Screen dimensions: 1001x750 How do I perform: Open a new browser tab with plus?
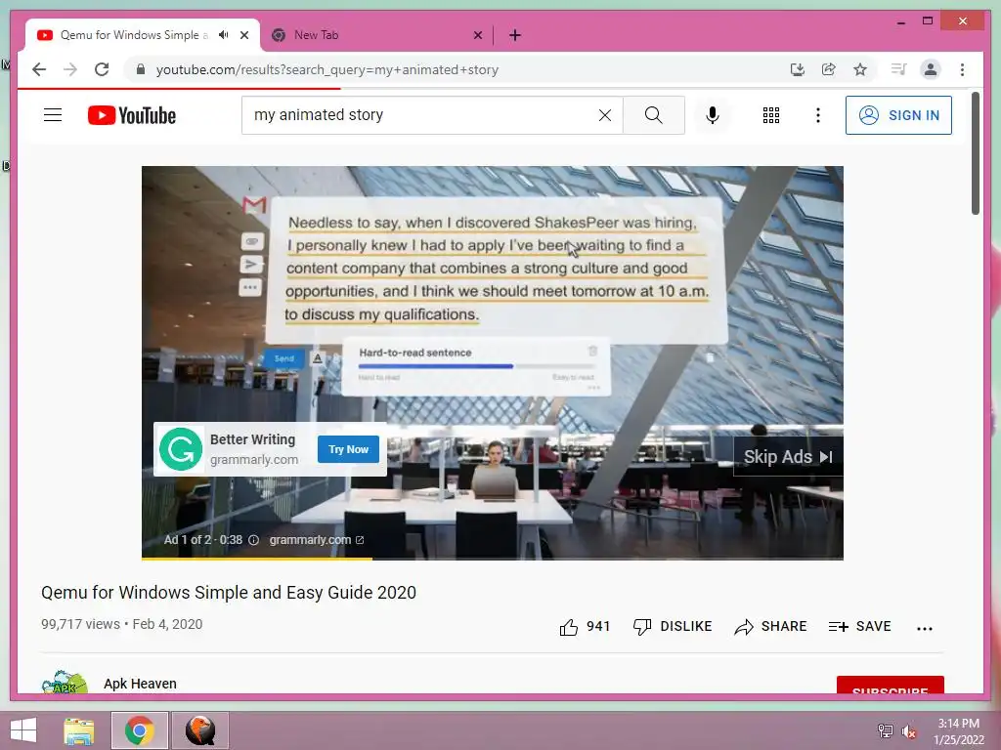(x=515, y=35)
